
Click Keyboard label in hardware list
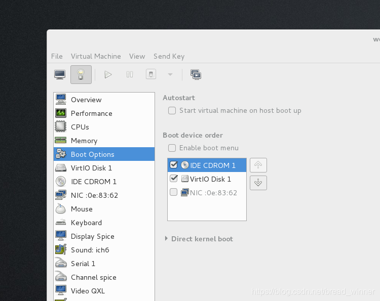point(86,223)
